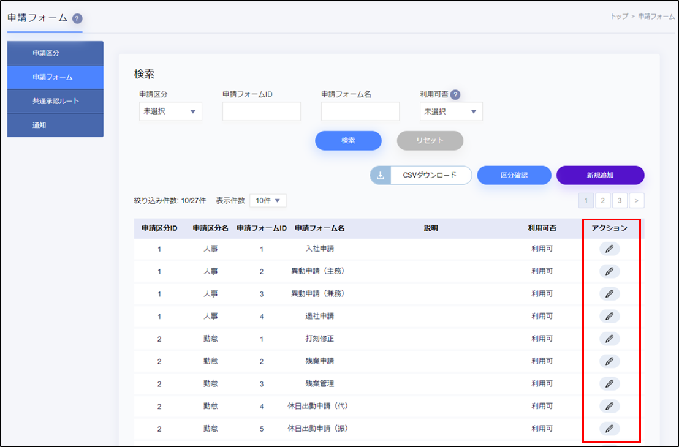
Task: Open 共通承認ルート sidebar menu
Action: pos(55,101)
